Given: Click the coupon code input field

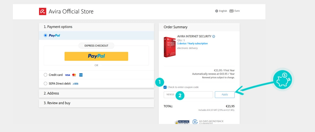Looking at the screenshot, I should pos(188,95).
